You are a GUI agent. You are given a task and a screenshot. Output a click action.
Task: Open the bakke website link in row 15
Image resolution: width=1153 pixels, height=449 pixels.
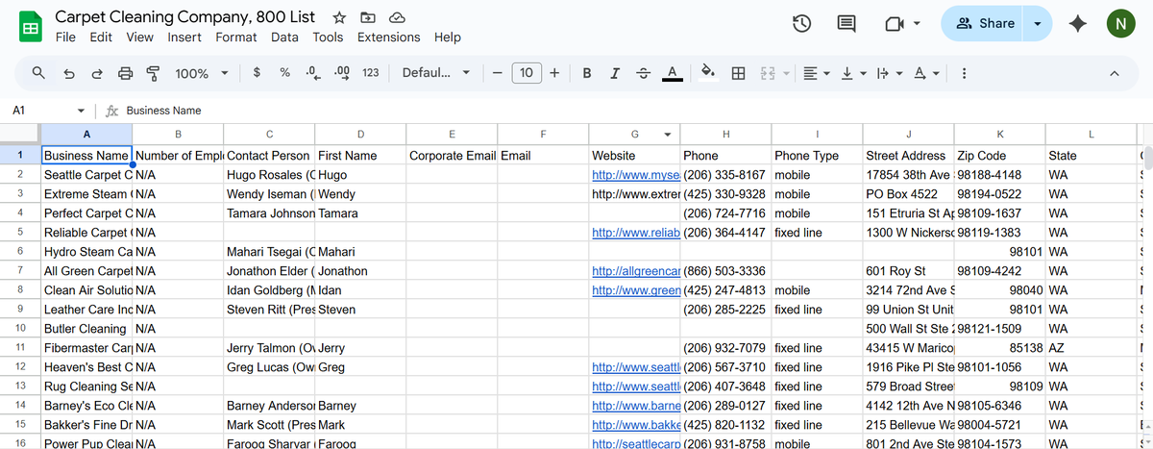coord(635,425)
